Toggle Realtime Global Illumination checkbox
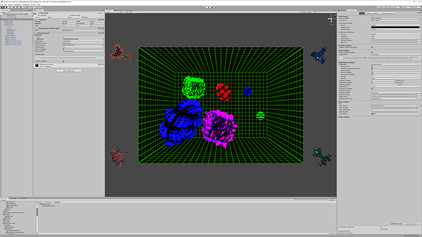 point(372,47)
